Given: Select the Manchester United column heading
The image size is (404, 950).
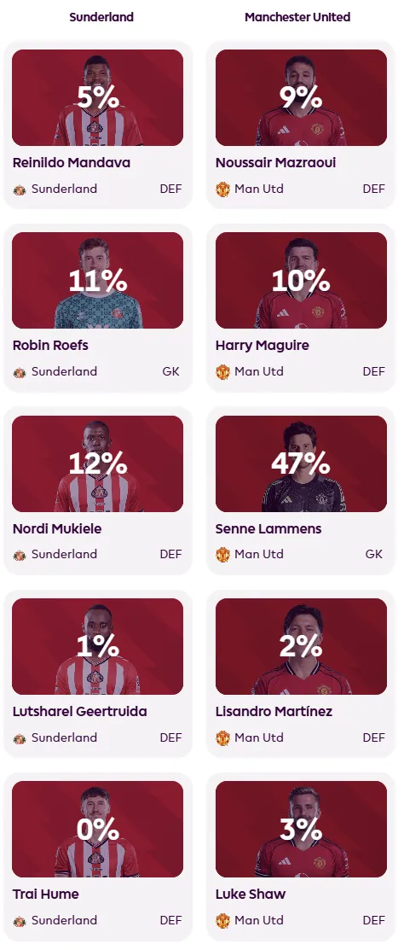Looking at the screenshot, I should [x=297, y=17].
